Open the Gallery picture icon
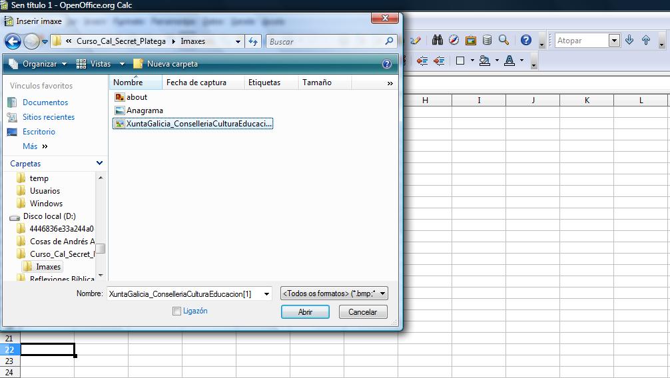The width and height of the screenshot is (670, 378). click(471, 41)
